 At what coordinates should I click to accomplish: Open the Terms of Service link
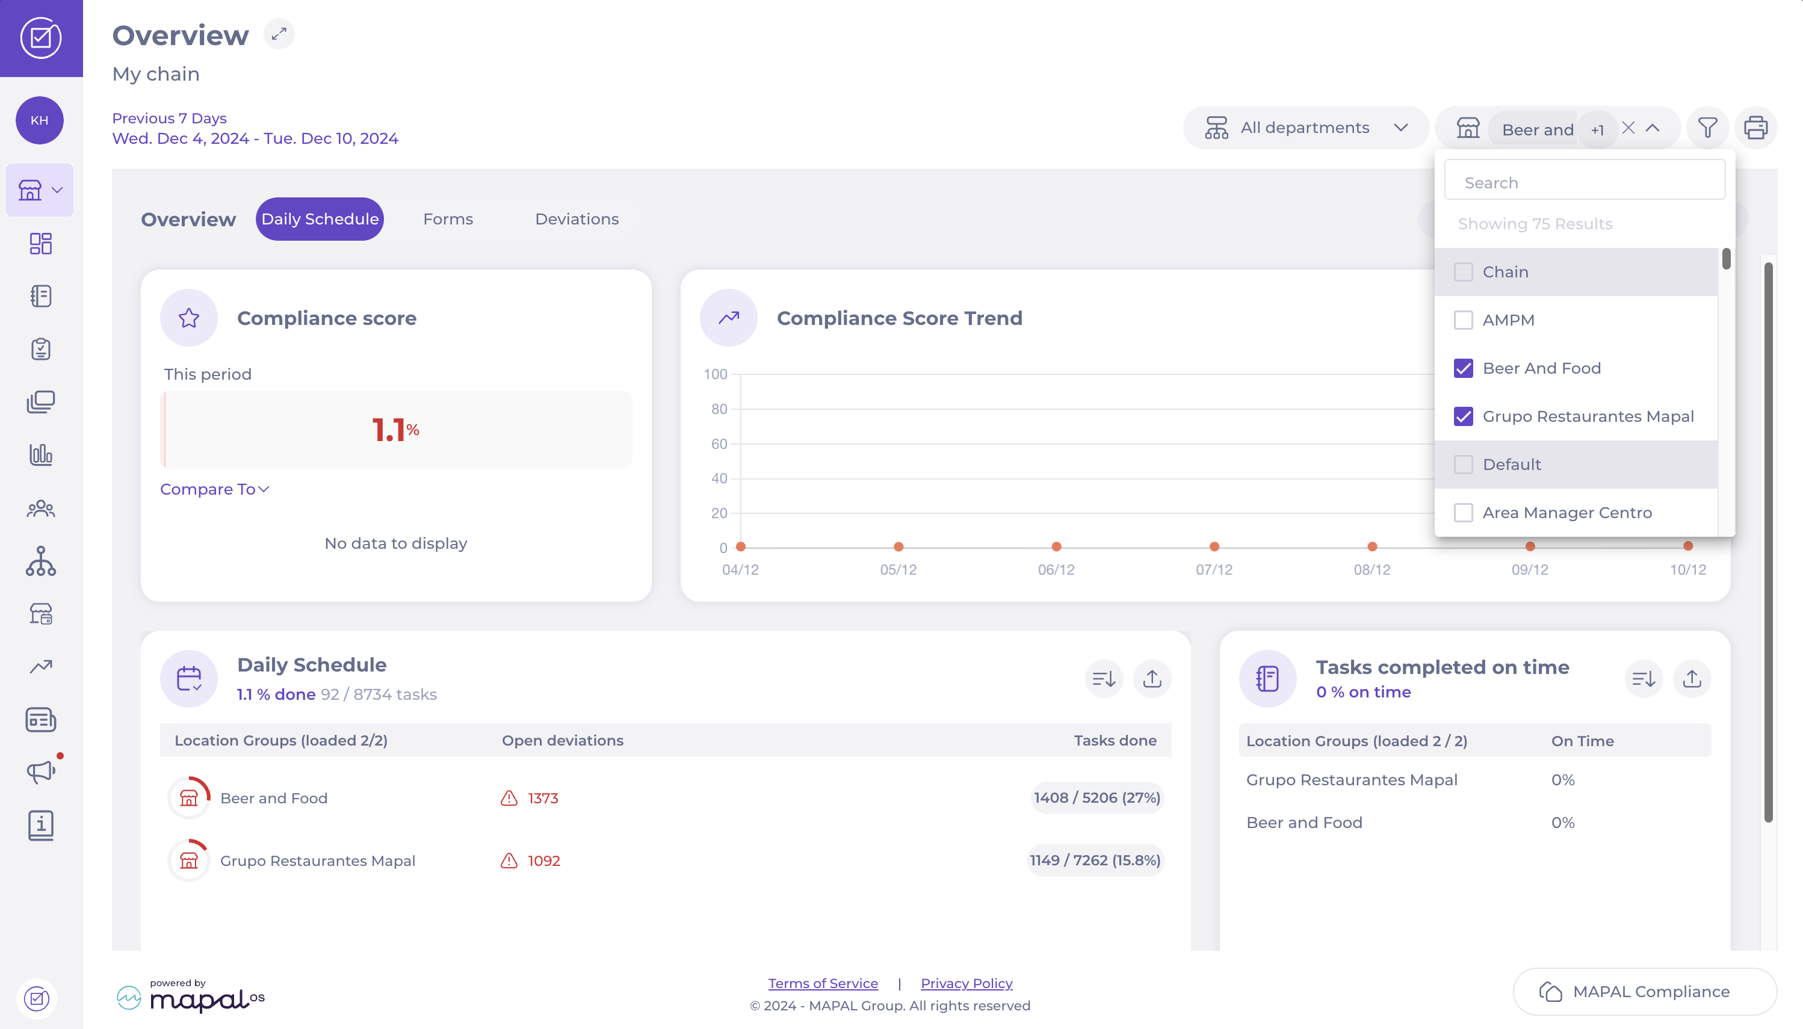823,983
